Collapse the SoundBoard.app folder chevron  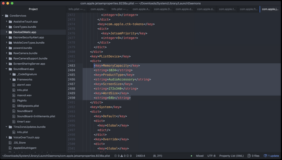7,69
